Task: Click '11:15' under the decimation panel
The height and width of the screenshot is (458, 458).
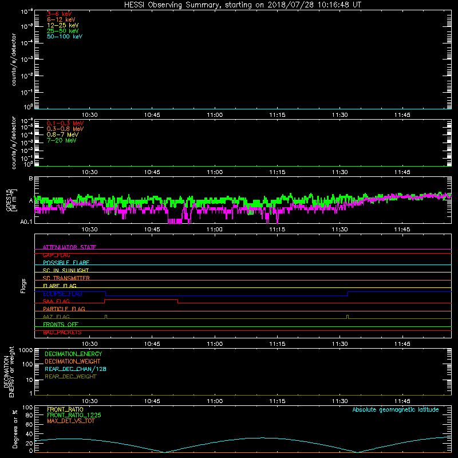Action: pyautogui.click(x=277, y=401)
